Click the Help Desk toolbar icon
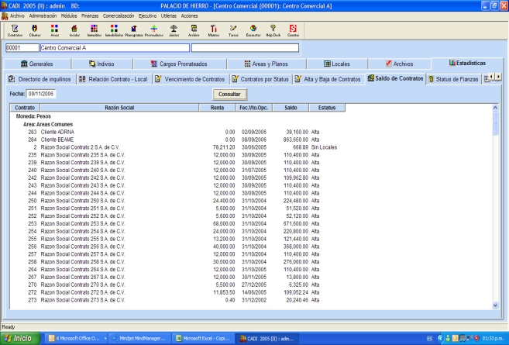The height and width of the screenshot is (345, 509). [x=272, y=29]
